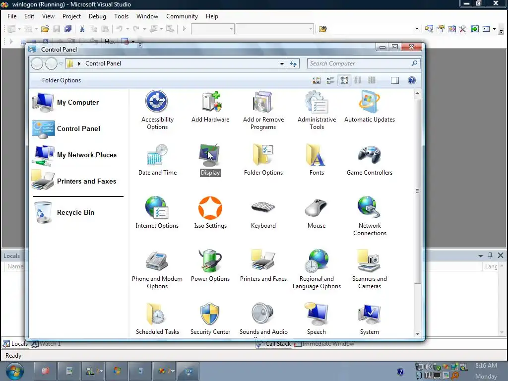Expand the address bar dropdown arrow
This screenshot has height=381, width=508.
point(282,64)
